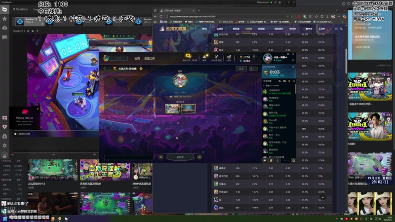The height and width of the screenshot is (222, 395).
Task: Open favorites star in Outplayed sidebar
Action: [x=4, y=19]
